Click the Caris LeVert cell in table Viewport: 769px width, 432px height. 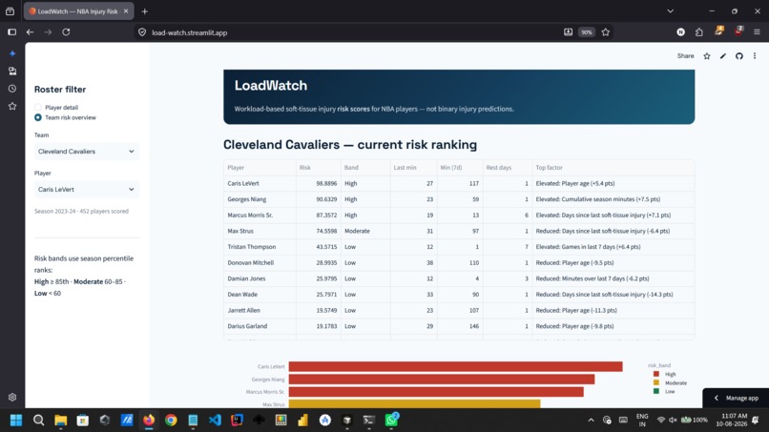click(260, 183)
